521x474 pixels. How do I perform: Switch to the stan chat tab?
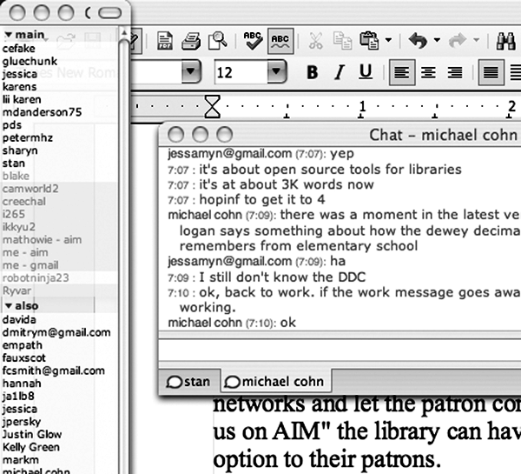point(187,381)
